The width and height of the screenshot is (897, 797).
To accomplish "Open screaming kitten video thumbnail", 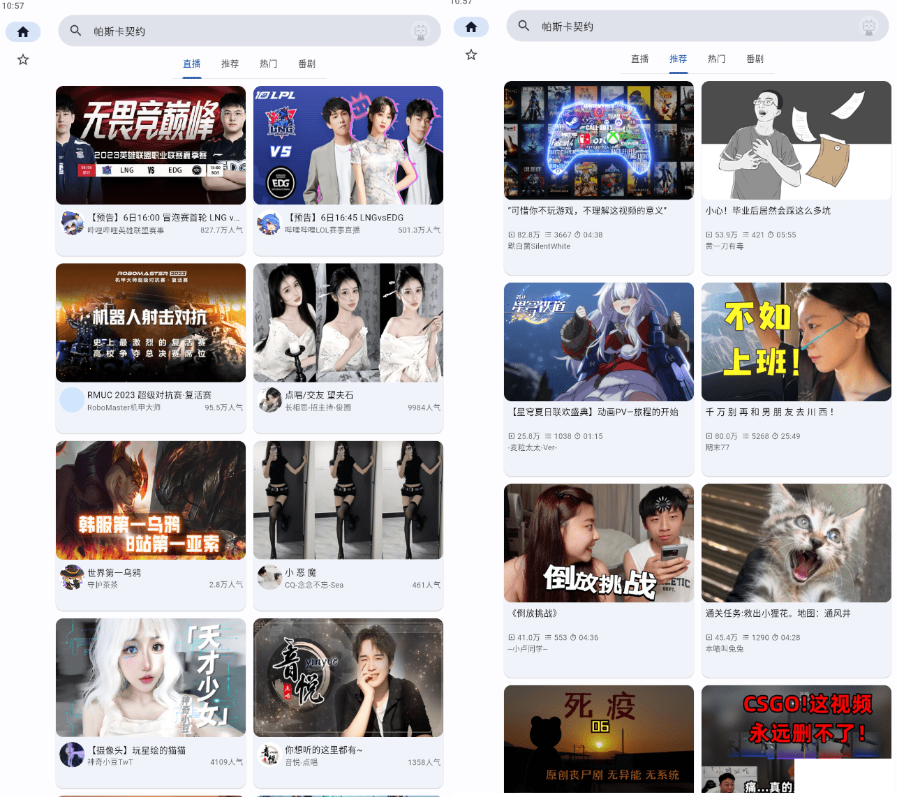I will point(796,543).
